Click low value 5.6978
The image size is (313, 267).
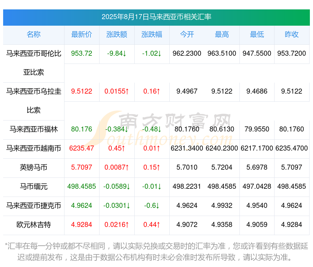pos(257,167)
